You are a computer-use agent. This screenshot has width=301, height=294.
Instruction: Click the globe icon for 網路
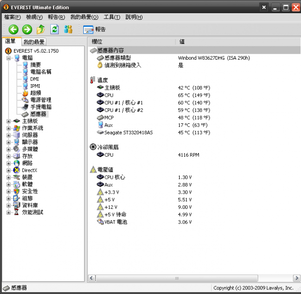pos(17,163)
